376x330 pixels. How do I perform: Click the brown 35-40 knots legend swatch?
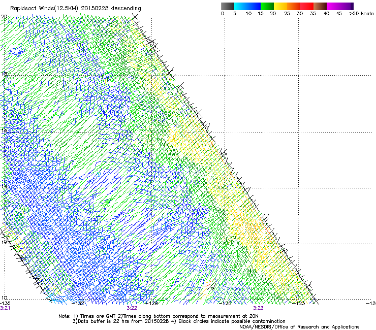point(320,6)
